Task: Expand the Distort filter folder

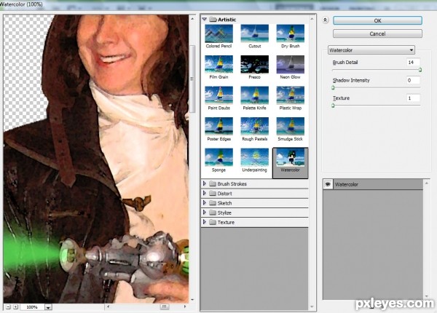Action: [x=204, y=193]
